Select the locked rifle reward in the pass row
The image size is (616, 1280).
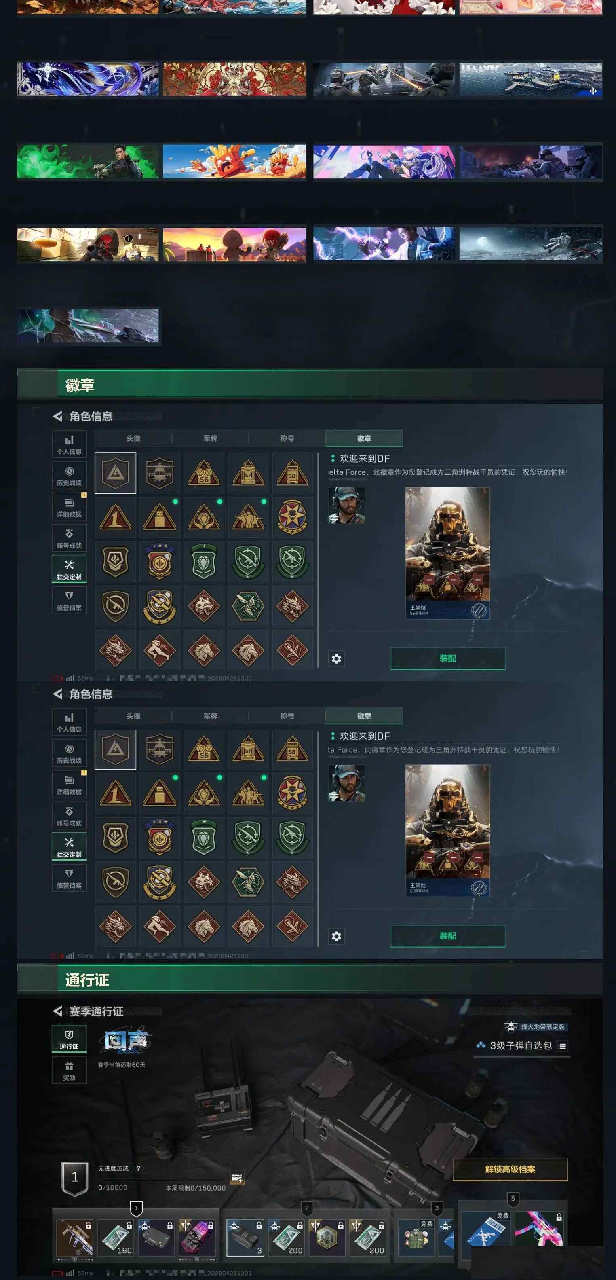[x=74, y=1237]
